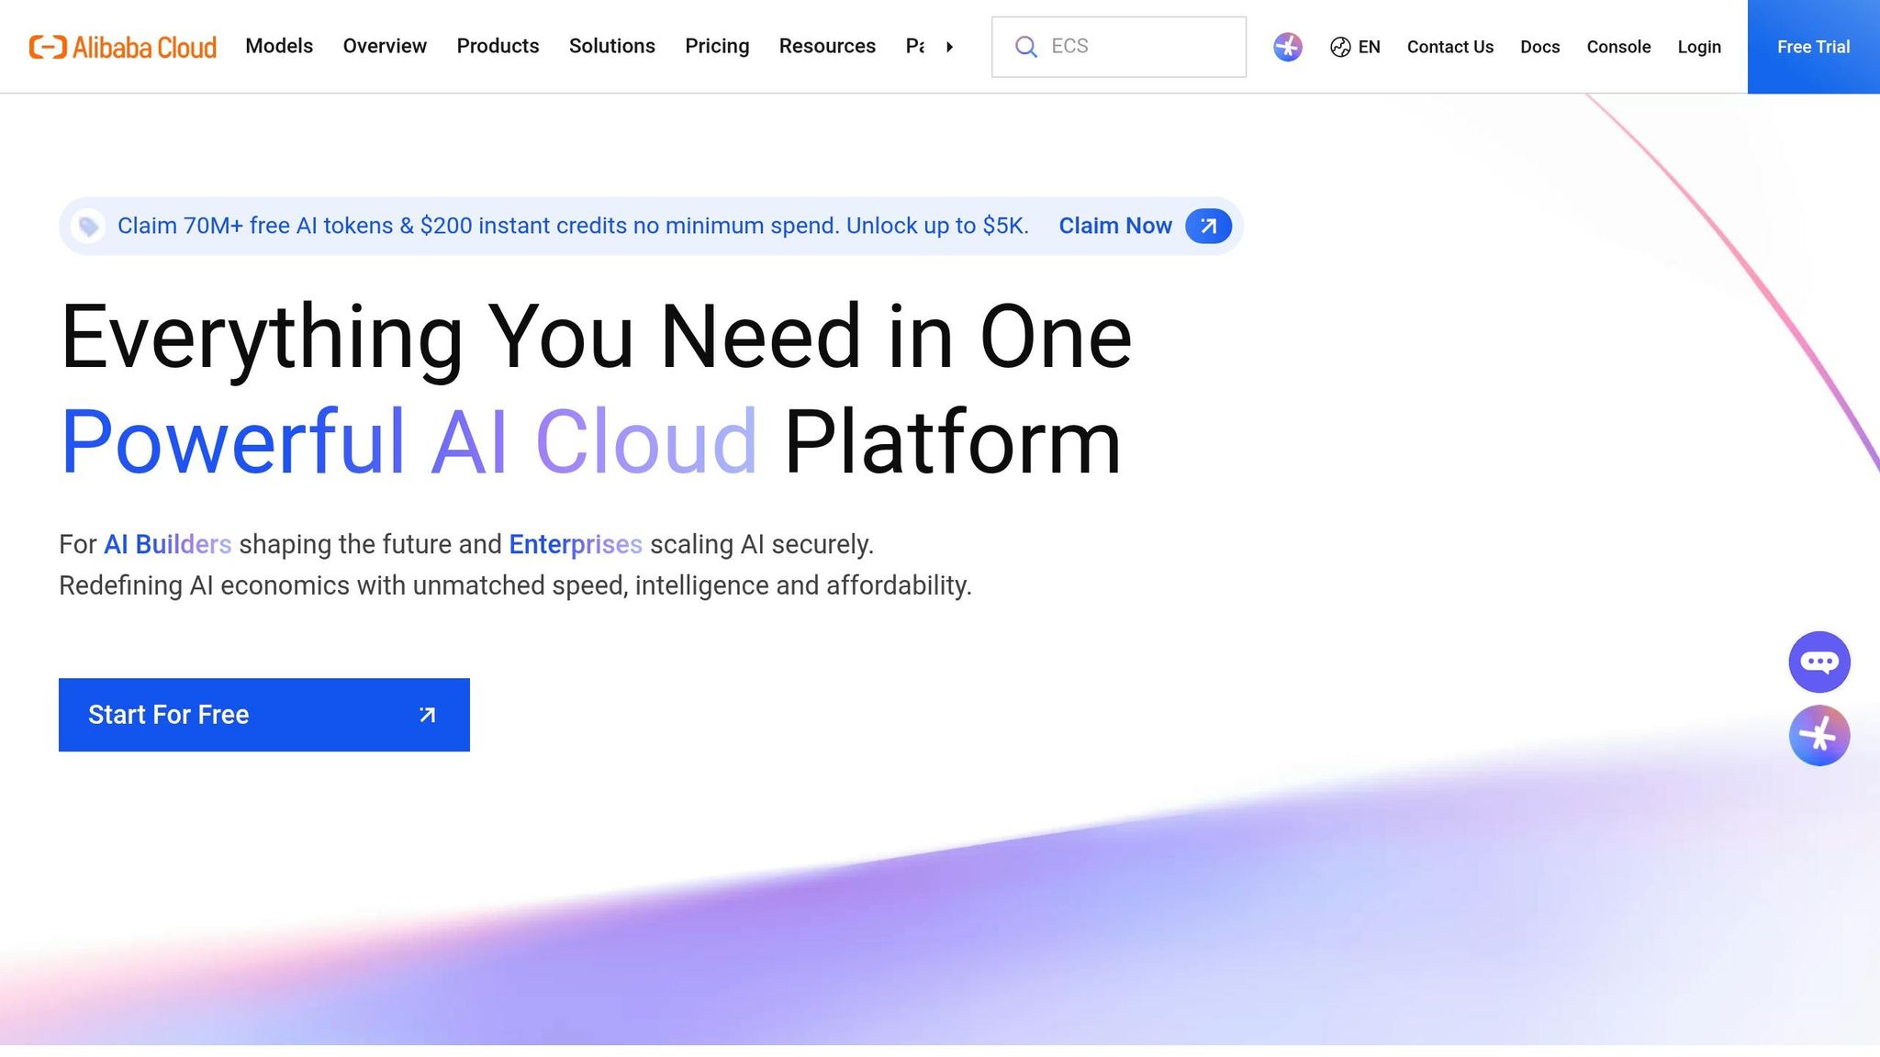The height and width of the screenshot is (1057, 1880).
Task: Click the Enterprises highlighted text
Action: pos(576,544)
